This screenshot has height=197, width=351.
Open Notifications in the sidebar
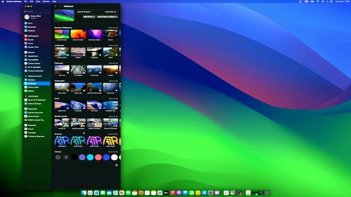[37, 36]
